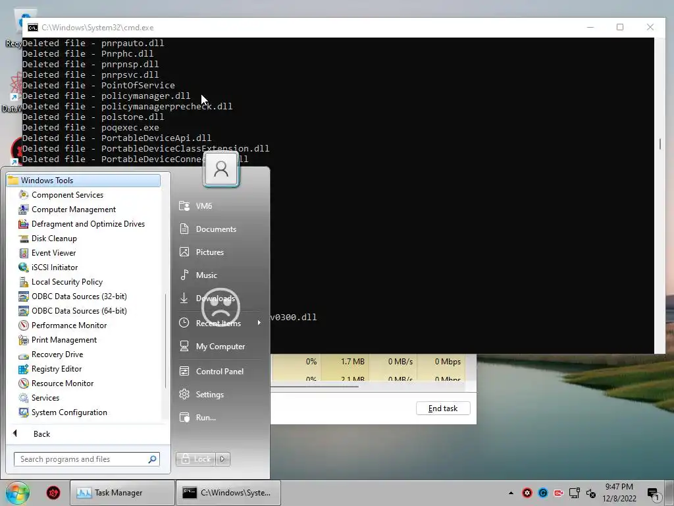This screenshot has height=506, width=674.
Task: Open Component Services icon in Windows Tools
Action: (x=24, y=195)
